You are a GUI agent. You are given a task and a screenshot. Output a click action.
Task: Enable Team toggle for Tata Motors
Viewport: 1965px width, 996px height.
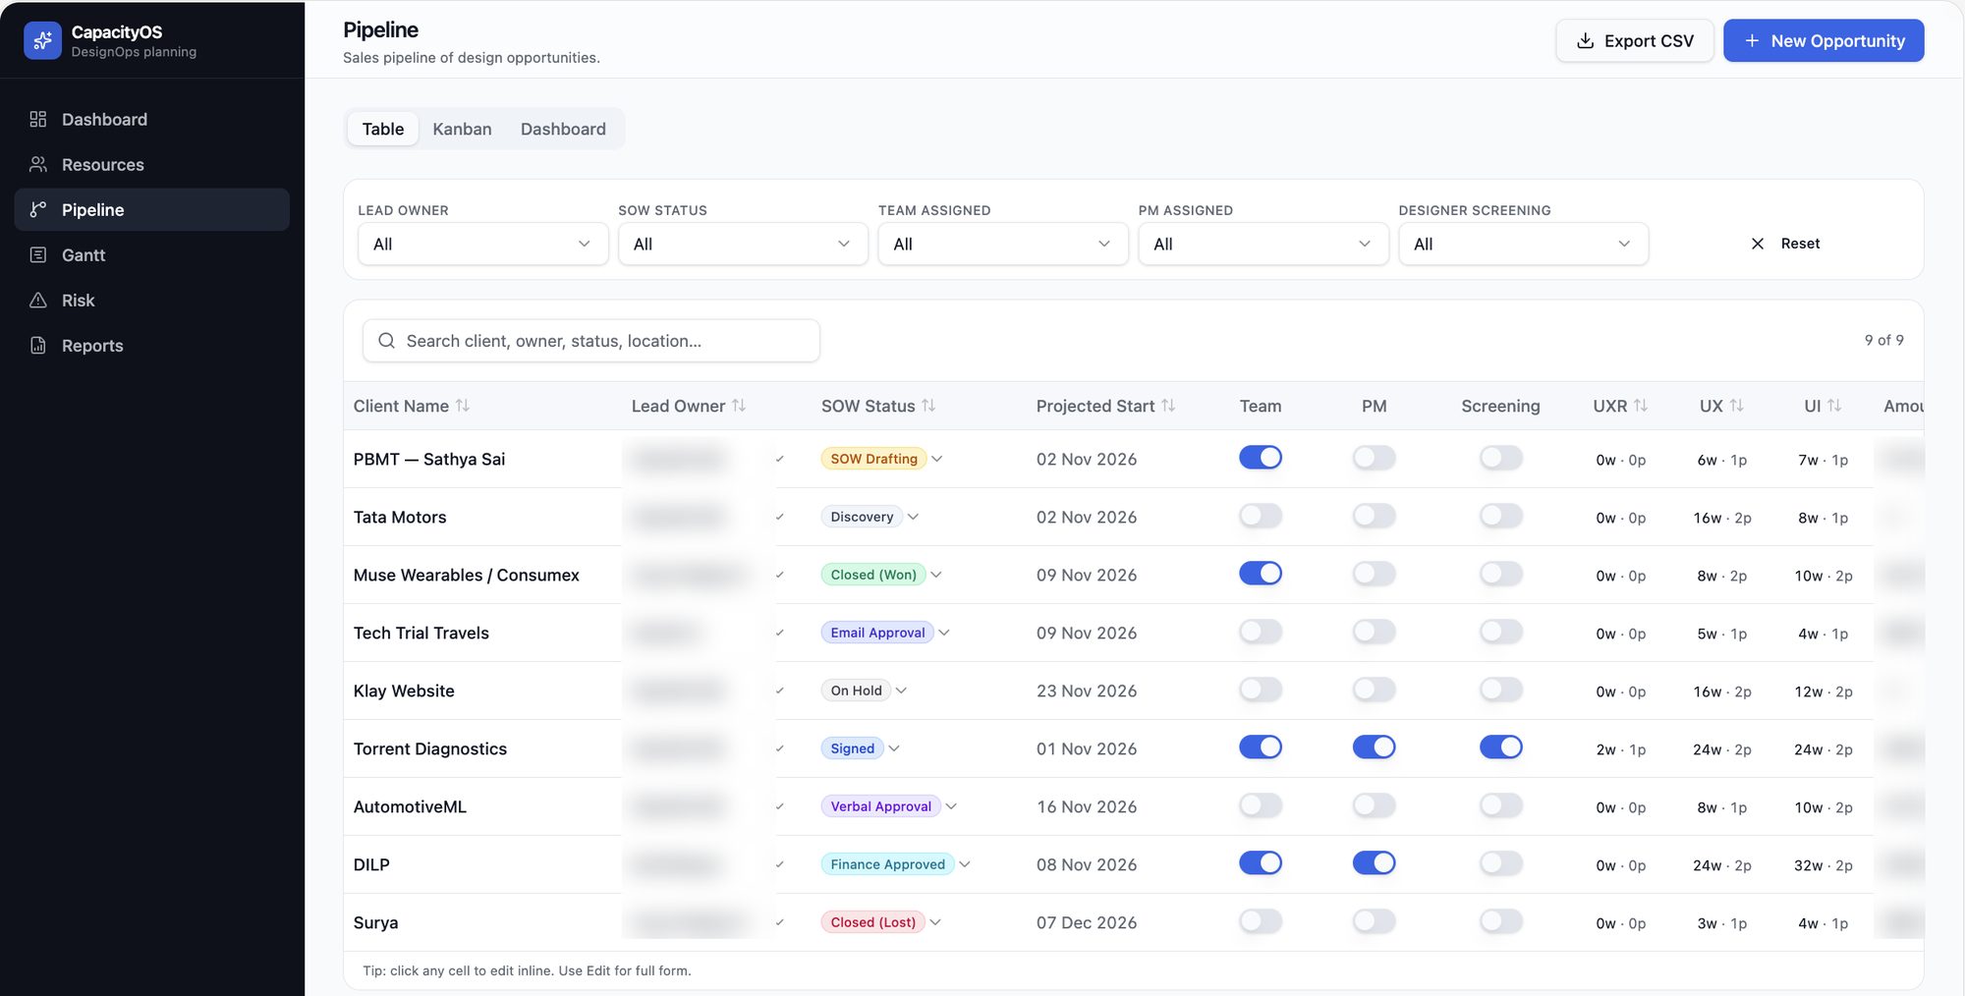point(1261,516)
